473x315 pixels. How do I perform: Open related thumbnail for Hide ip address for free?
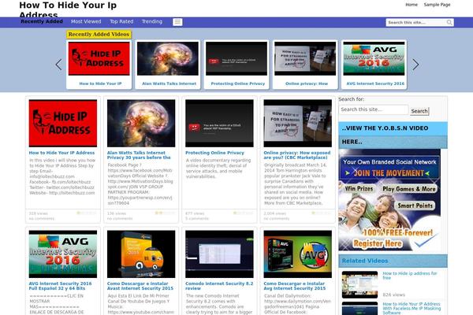pos(359,284)
